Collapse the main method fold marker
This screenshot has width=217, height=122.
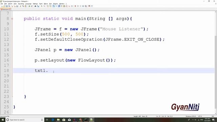click(x=12, y=19)
